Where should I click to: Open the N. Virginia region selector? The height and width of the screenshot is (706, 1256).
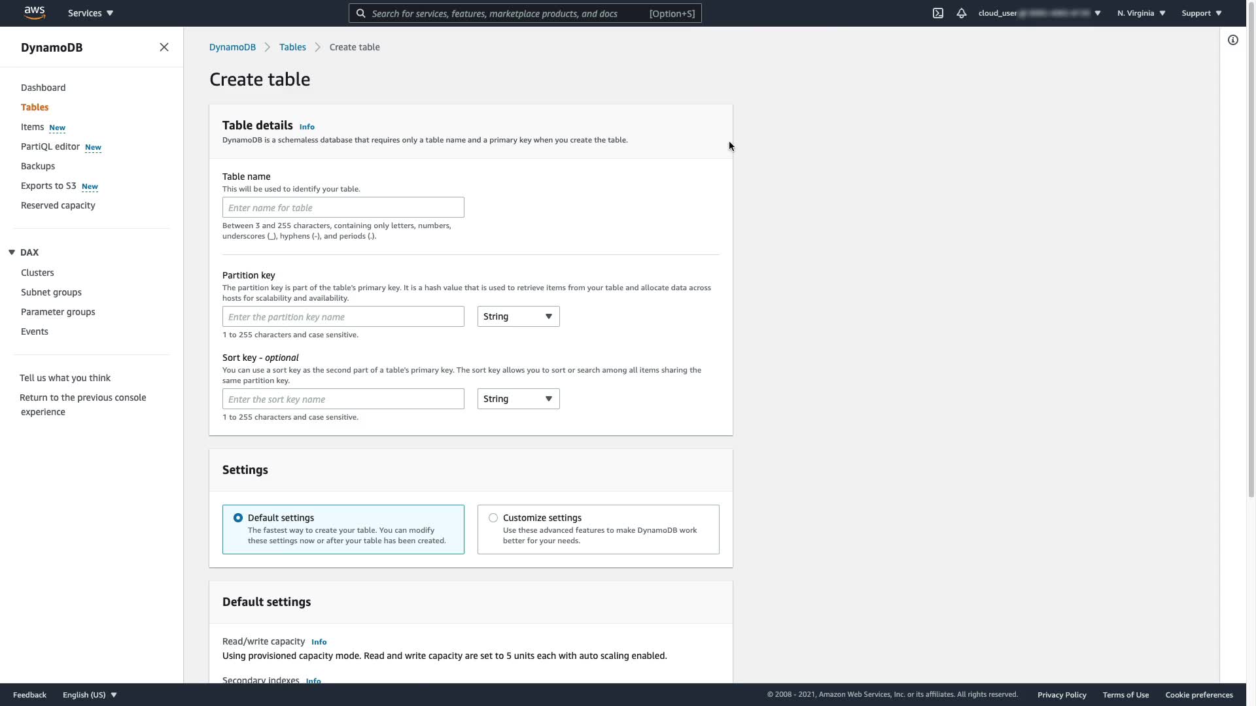(x=1141, y=13)
